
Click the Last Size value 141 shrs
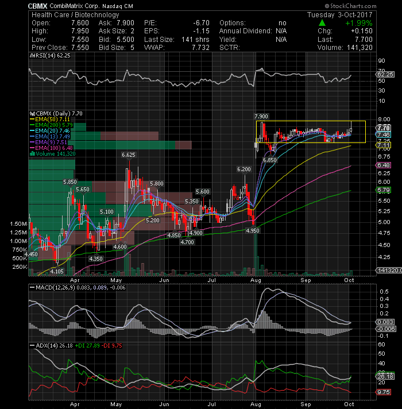(195, 40)
